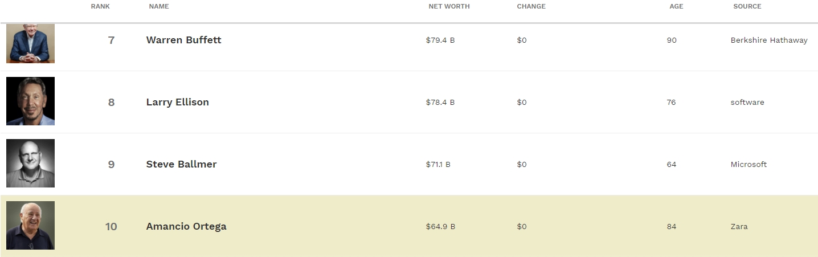Image resolution: width=818 pixels, height=257 pixels.
Task: Open Amancio Ortega's portrait thumbnail
Action: 30,226
